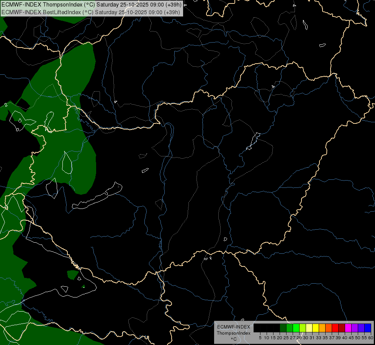Click the orange-red 35–37 legend swatch

(329, 328)
